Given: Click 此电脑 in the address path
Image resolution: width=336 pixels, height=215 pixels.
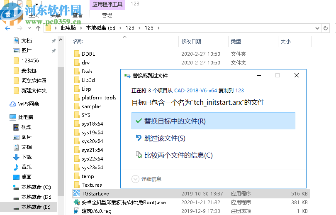Looking at the screenshot, I should pyautogui.click(x=68, y=28).
